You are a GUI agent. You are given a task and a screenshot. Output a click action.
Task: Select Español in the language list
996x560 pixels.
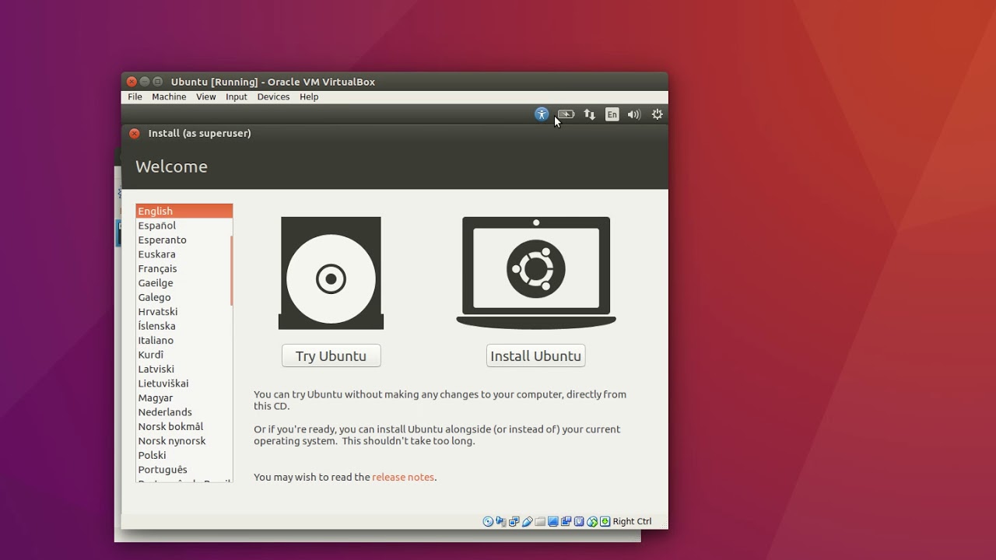point(184,226)
